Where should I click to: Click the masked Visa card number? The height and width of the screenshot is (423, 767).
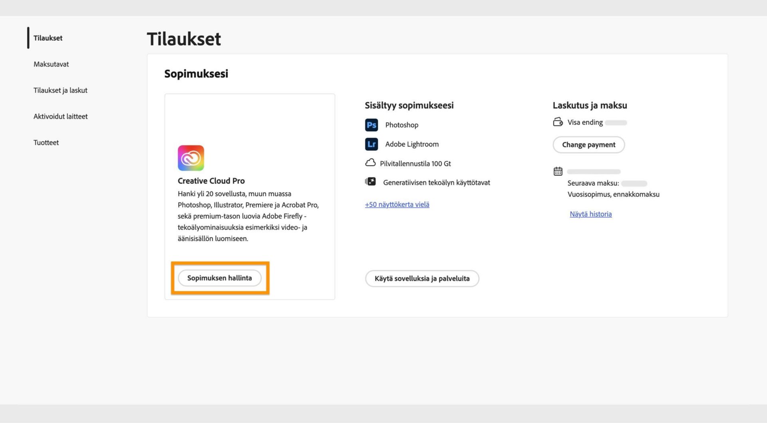(x=615, y=122)
